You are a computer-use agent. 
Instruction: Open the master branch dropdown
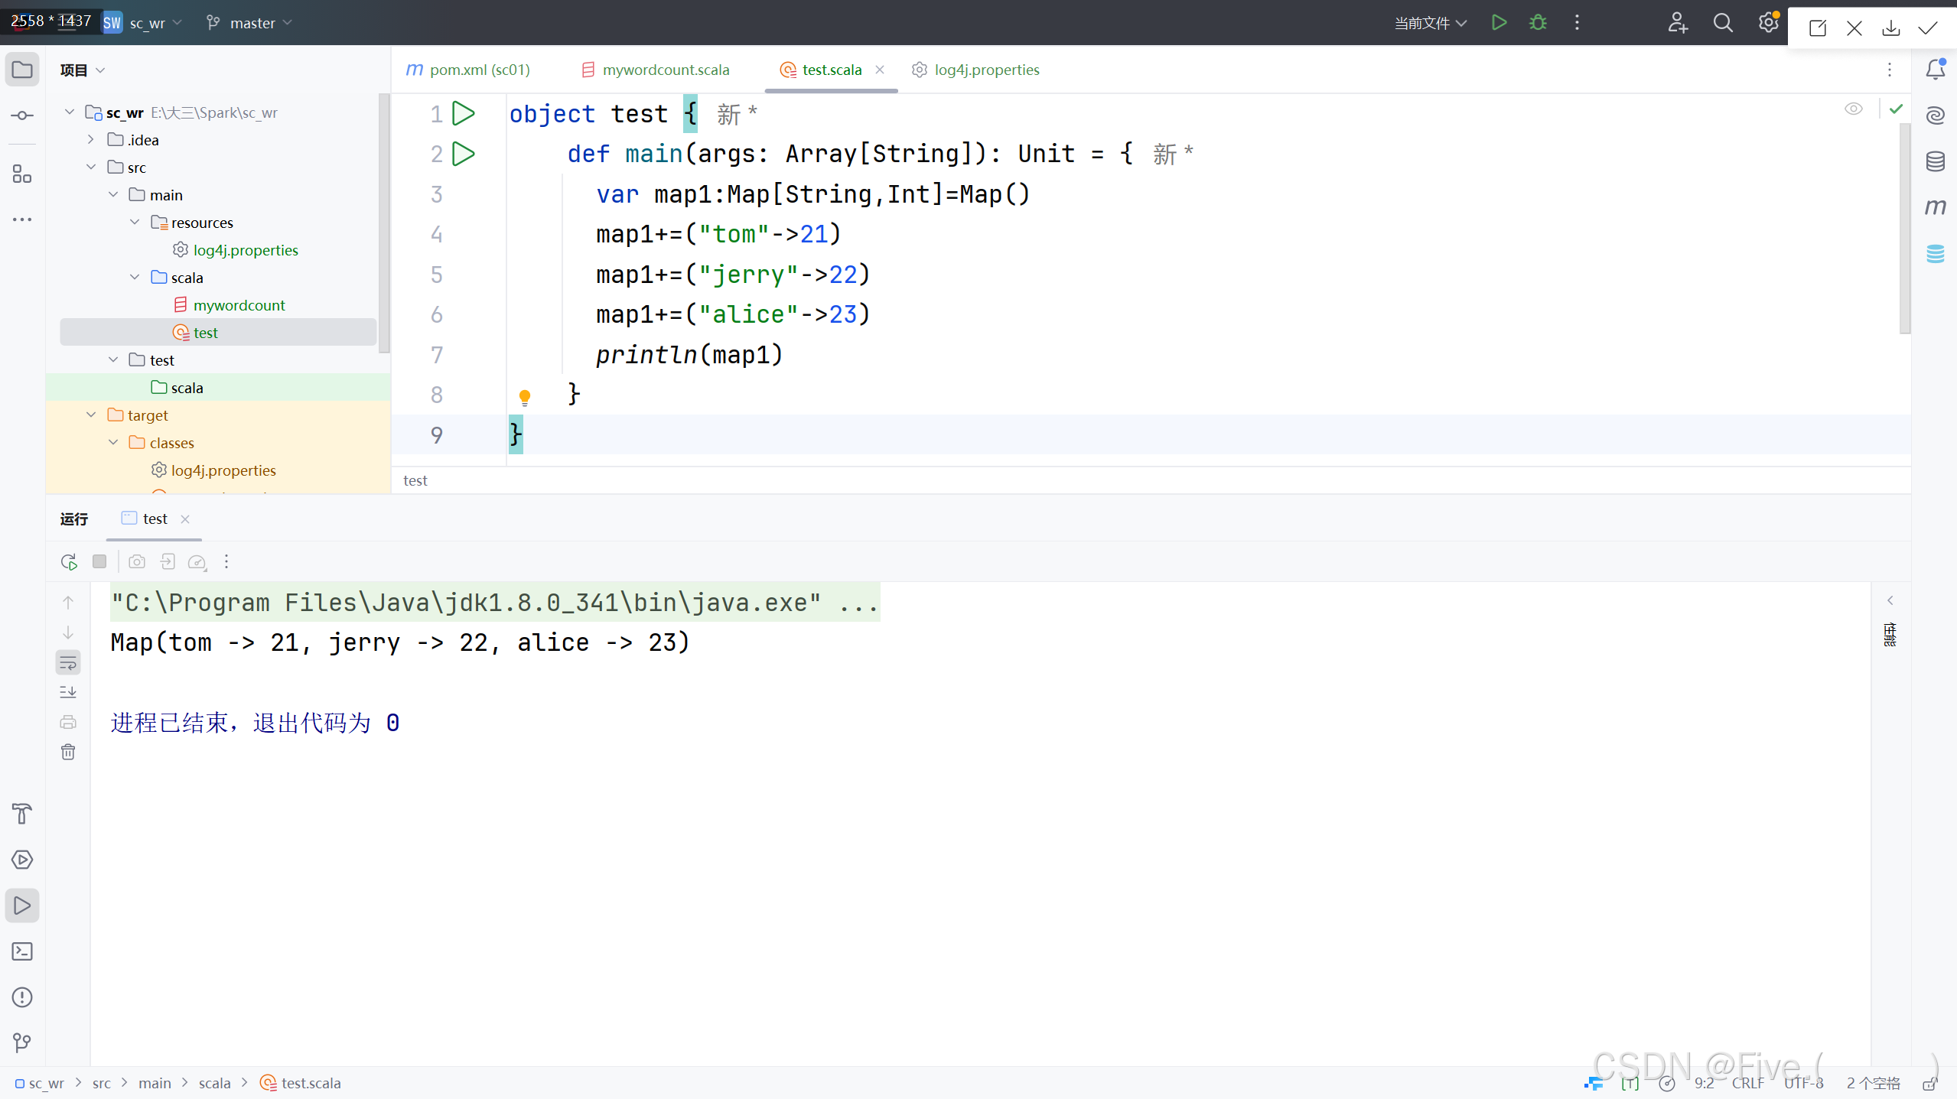click(251, 23)
